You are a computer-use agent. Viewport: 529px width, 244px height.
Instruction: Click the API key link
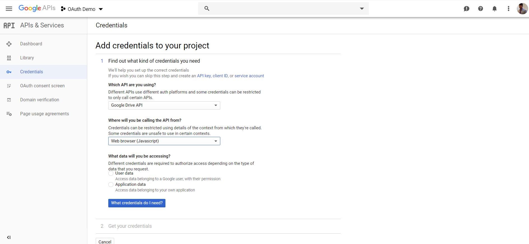(204, 76)
